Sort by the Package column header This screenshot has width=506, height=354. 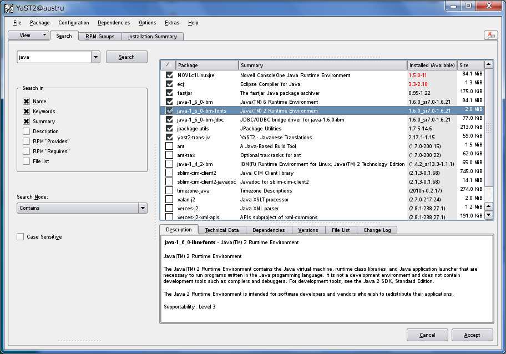(x=207, y=65)
